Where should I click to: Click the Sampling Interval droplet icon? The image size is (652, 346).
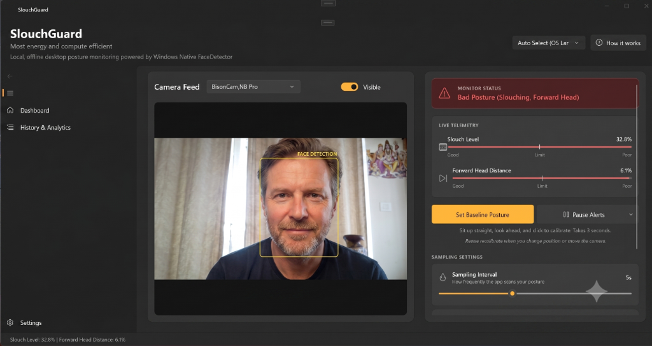[443, 277]
